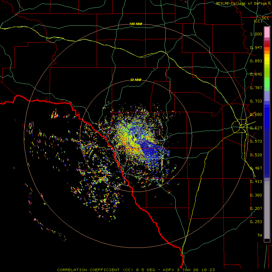Click the KDFX radar site at the rings' center
Viewport: 272px width, 272px height.
(x=136, y=136)
